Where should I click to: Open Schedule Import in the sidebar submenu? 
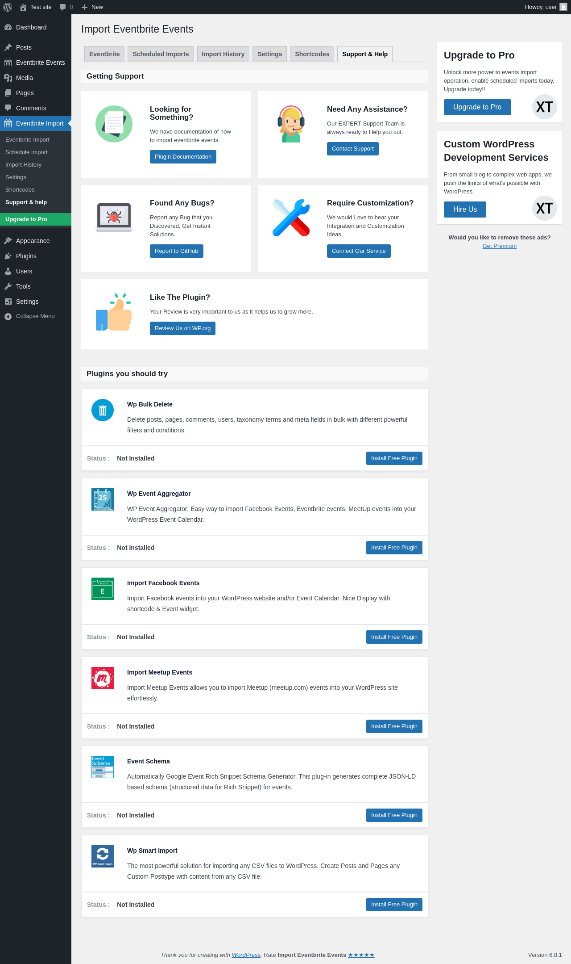click(36, 152)
